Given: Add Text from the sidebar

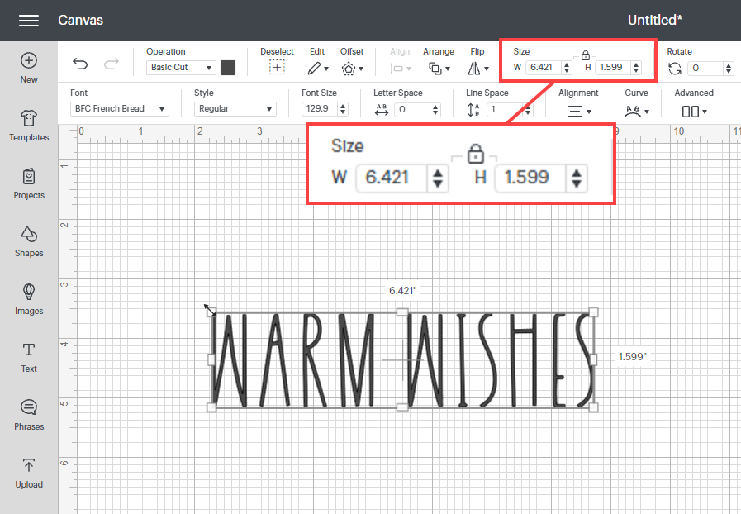Looking at the screenshot, I should [29, 358].
